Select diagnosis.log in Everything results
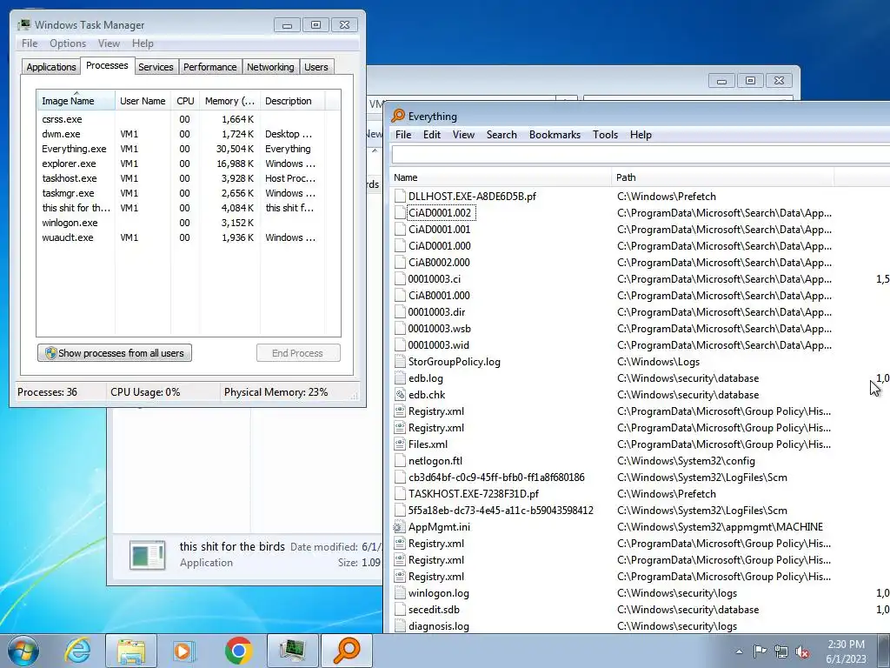890x668 pixels. pos(439,626)
